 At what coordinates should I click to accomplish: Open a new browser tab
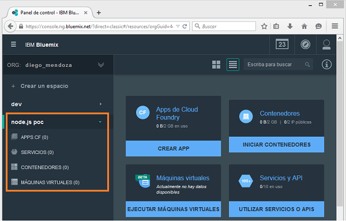click(99, 13)
